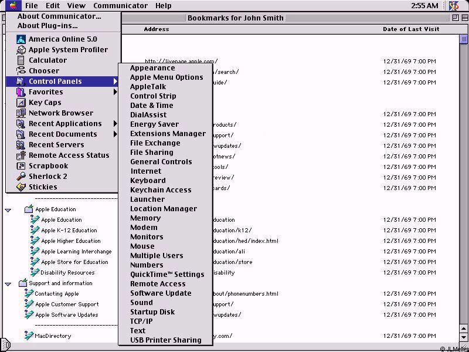Open the MacDirectory bookmark

pyautogui.click(x=52, y=336)
